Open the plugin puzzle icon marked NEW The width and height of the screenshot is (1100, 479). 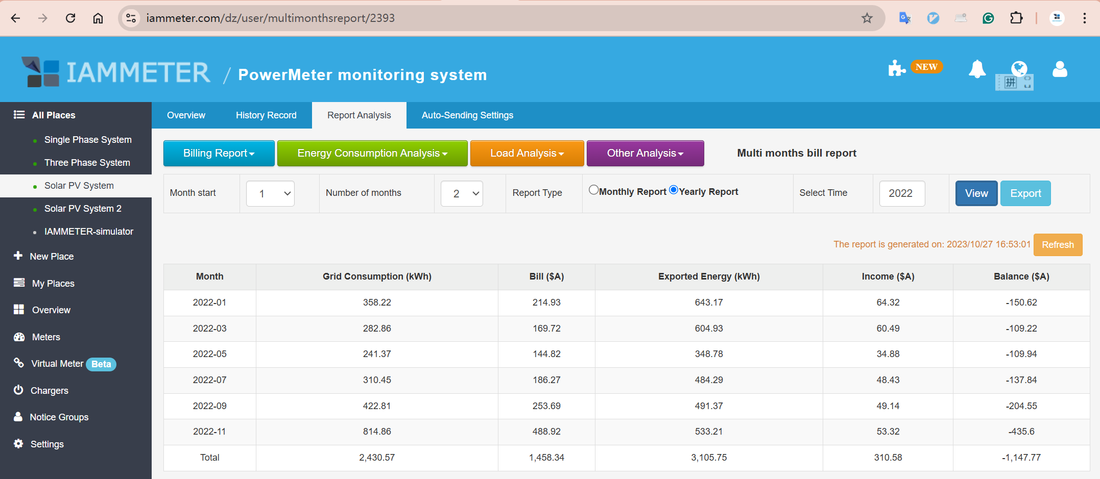897,68
